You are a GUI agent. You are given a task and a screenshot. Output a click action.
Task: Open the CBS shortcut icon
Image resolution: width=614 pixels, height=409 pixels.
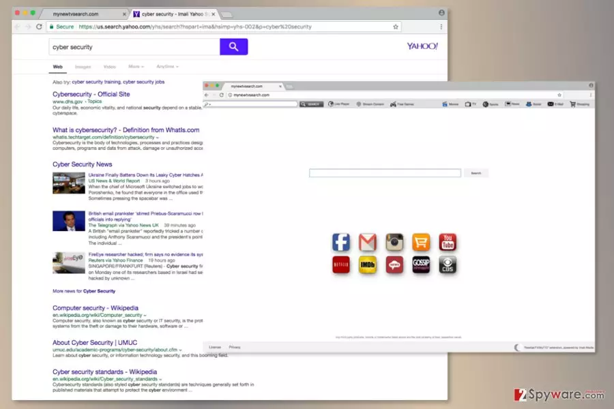448,265
